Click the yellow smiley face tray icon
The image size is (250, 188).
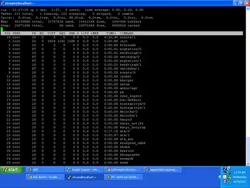coord(225,177)
